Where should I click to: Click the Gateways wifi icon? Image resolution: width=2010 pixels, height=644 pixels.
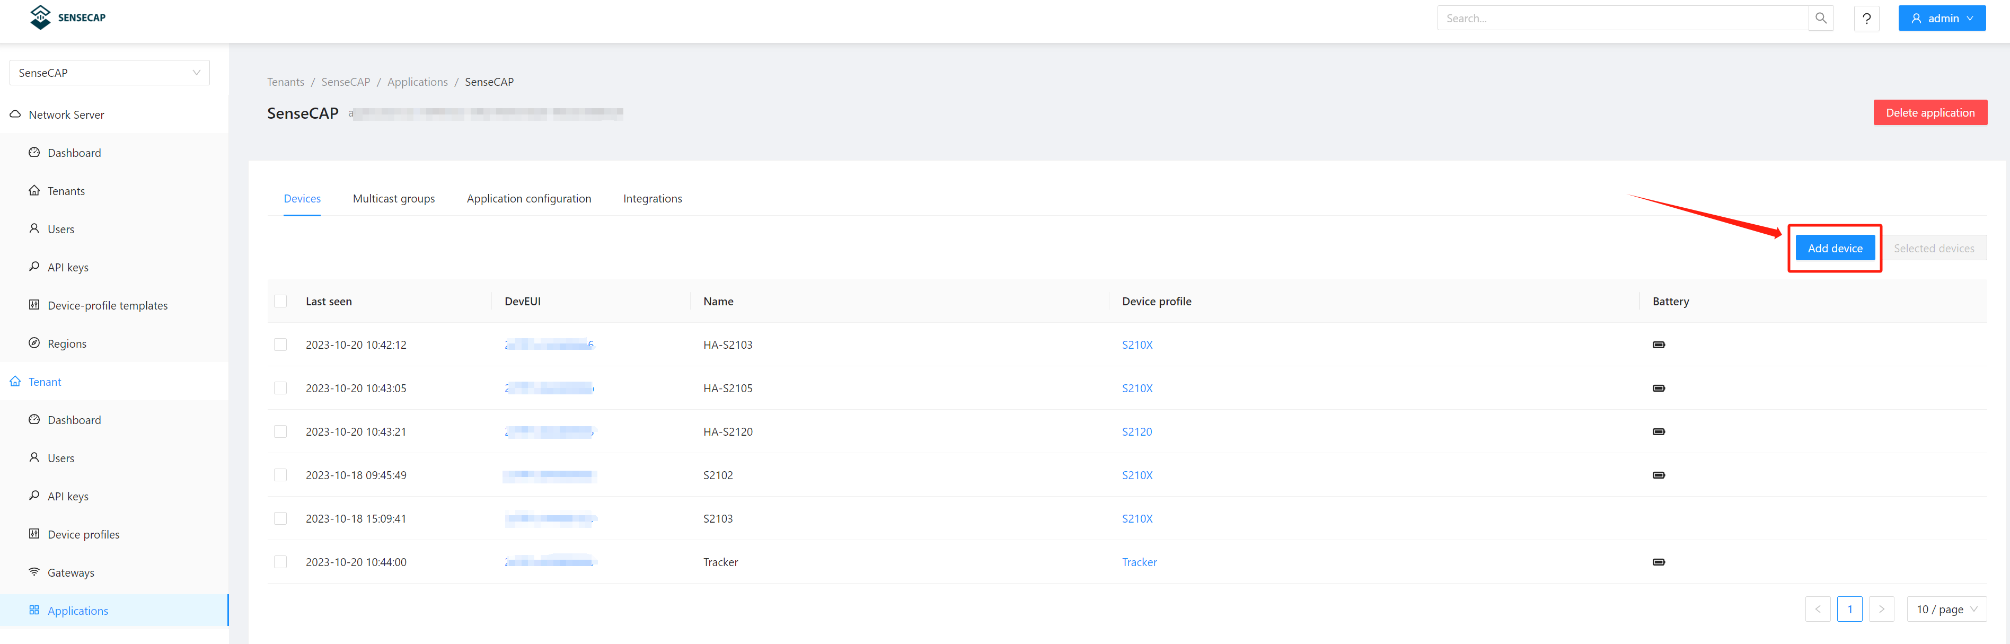click(34, 572)
